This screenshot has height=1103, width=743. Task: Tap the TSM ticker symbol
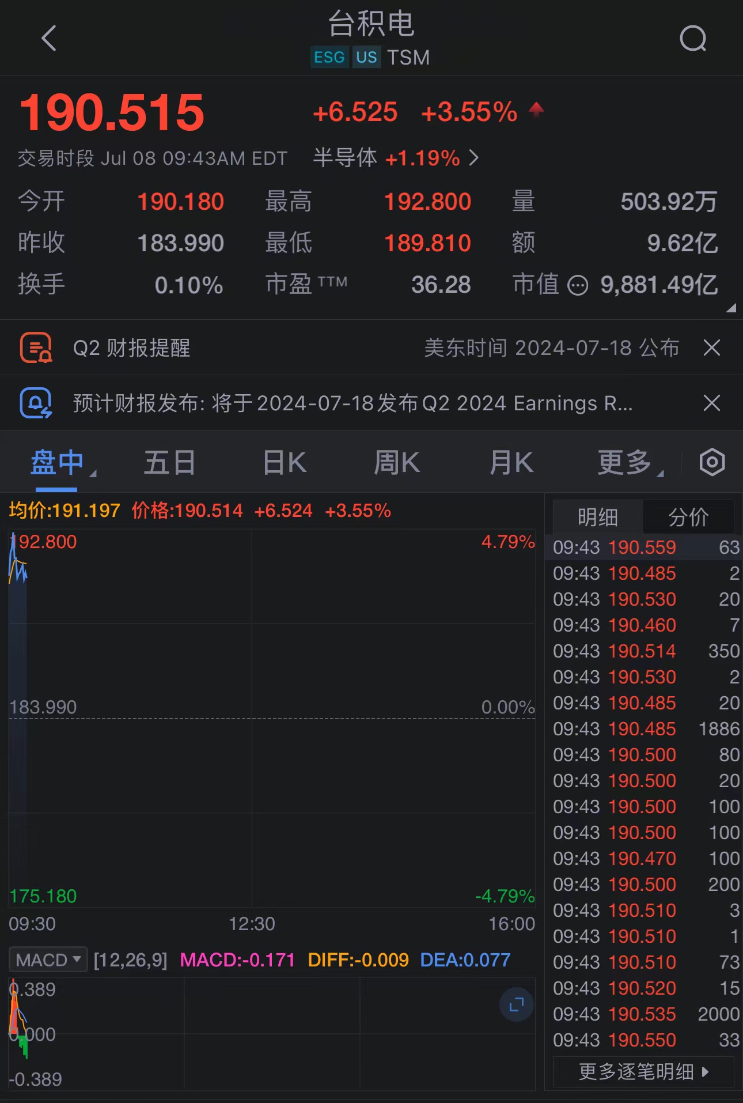(408, 57)
